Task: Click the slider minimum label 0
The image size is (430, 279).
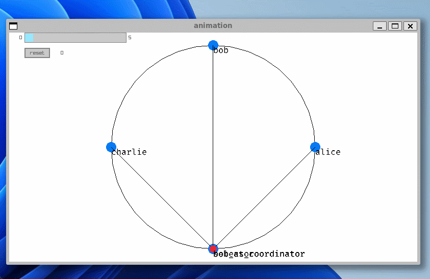Action: point(21,38)
